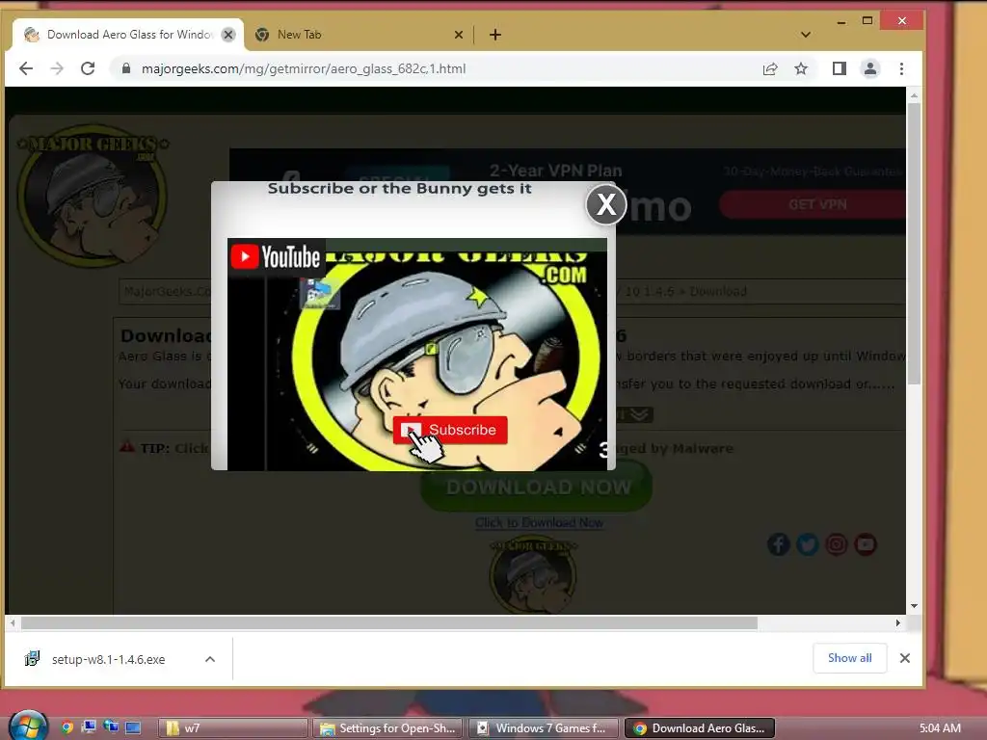The height and width of the screenshot is (740, 987).
Task: Select the Download Aero Glass tab
Action: pos(128,35)
